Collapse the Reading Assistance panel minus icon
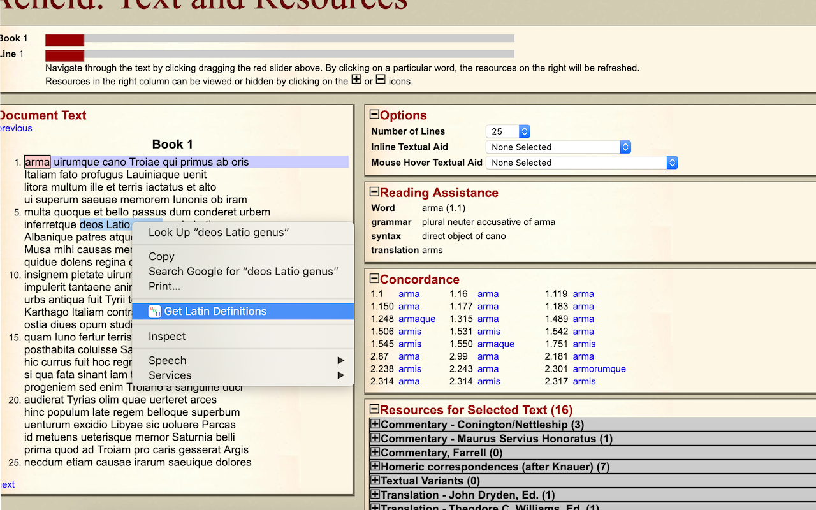This screenshot has width=816, height=510. (374, 192)
